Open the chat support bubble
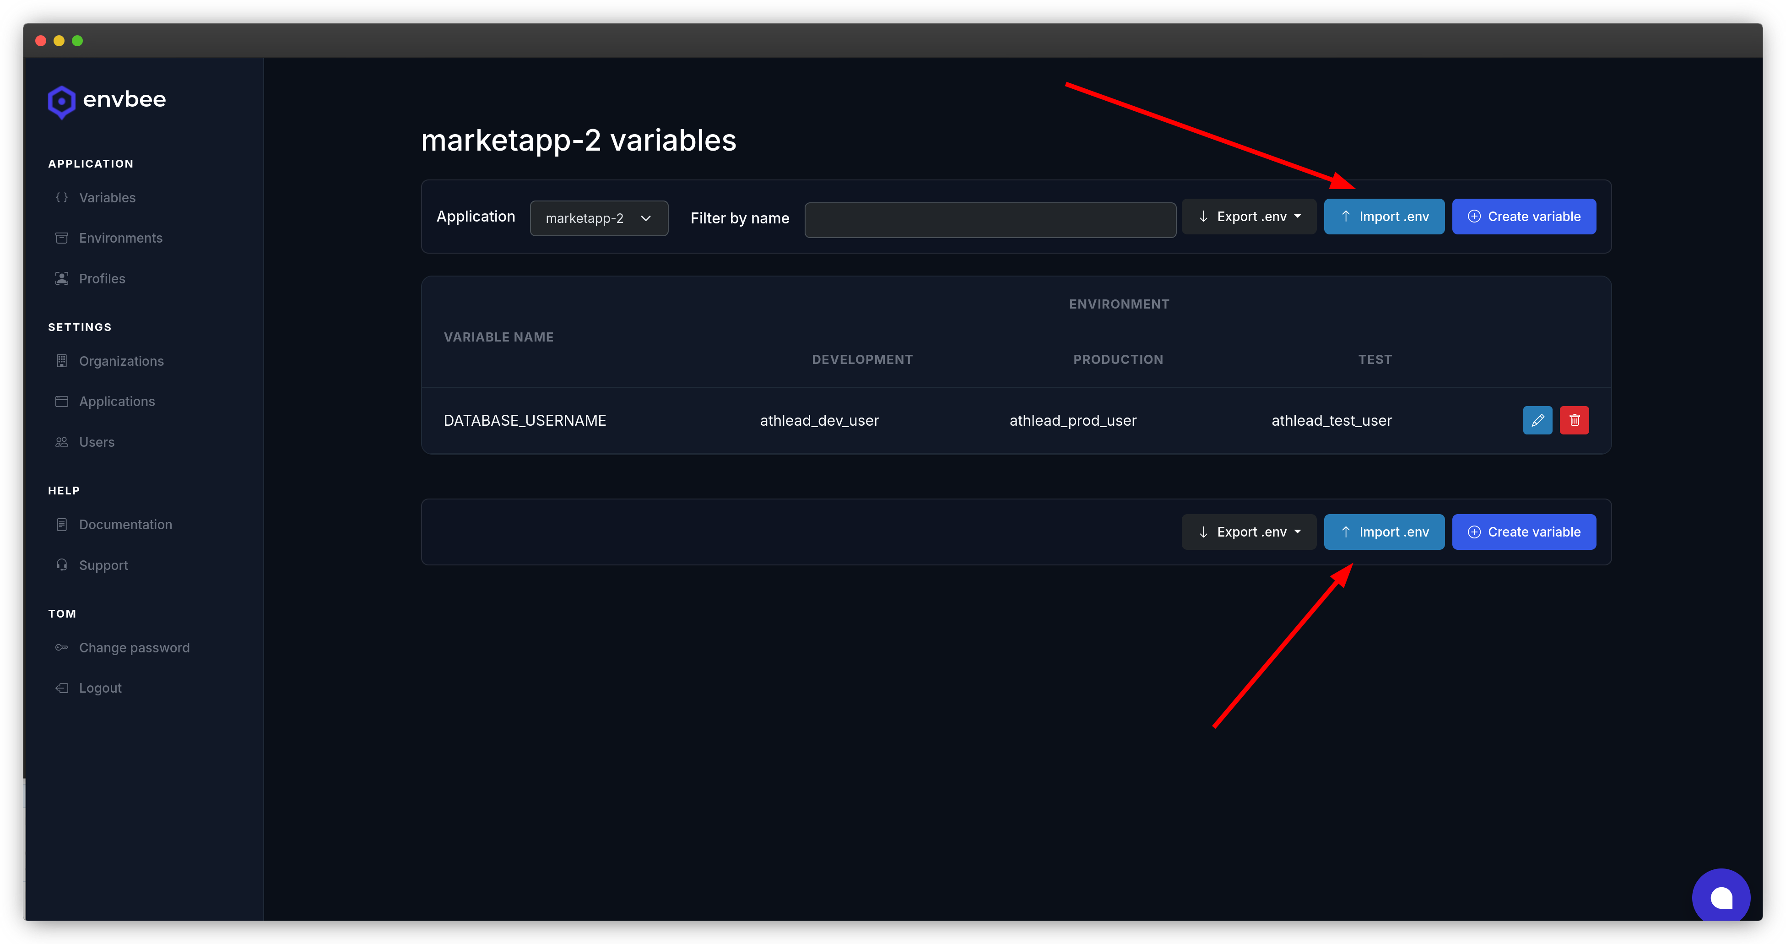The image size is (1786, 944). pos(1721,896)
